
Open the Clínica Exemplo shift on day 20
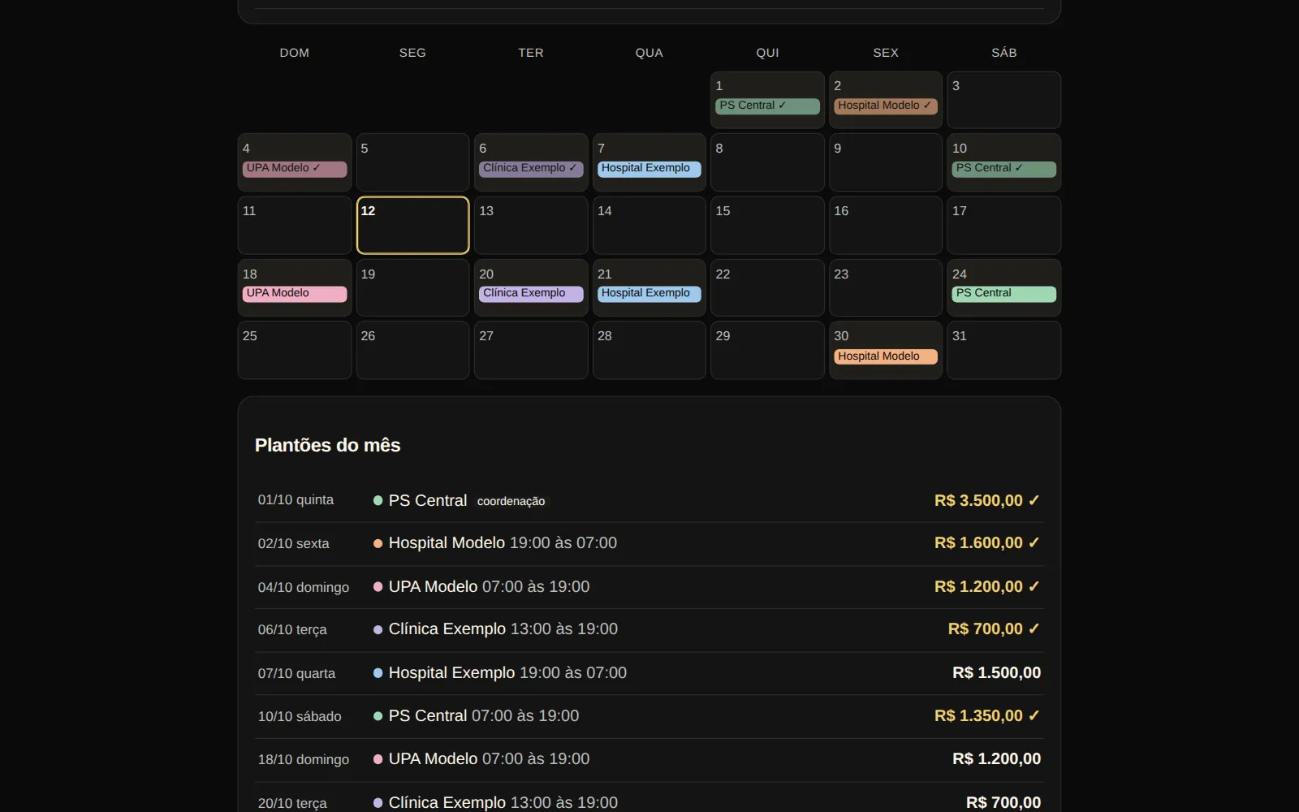pos(531,293)
